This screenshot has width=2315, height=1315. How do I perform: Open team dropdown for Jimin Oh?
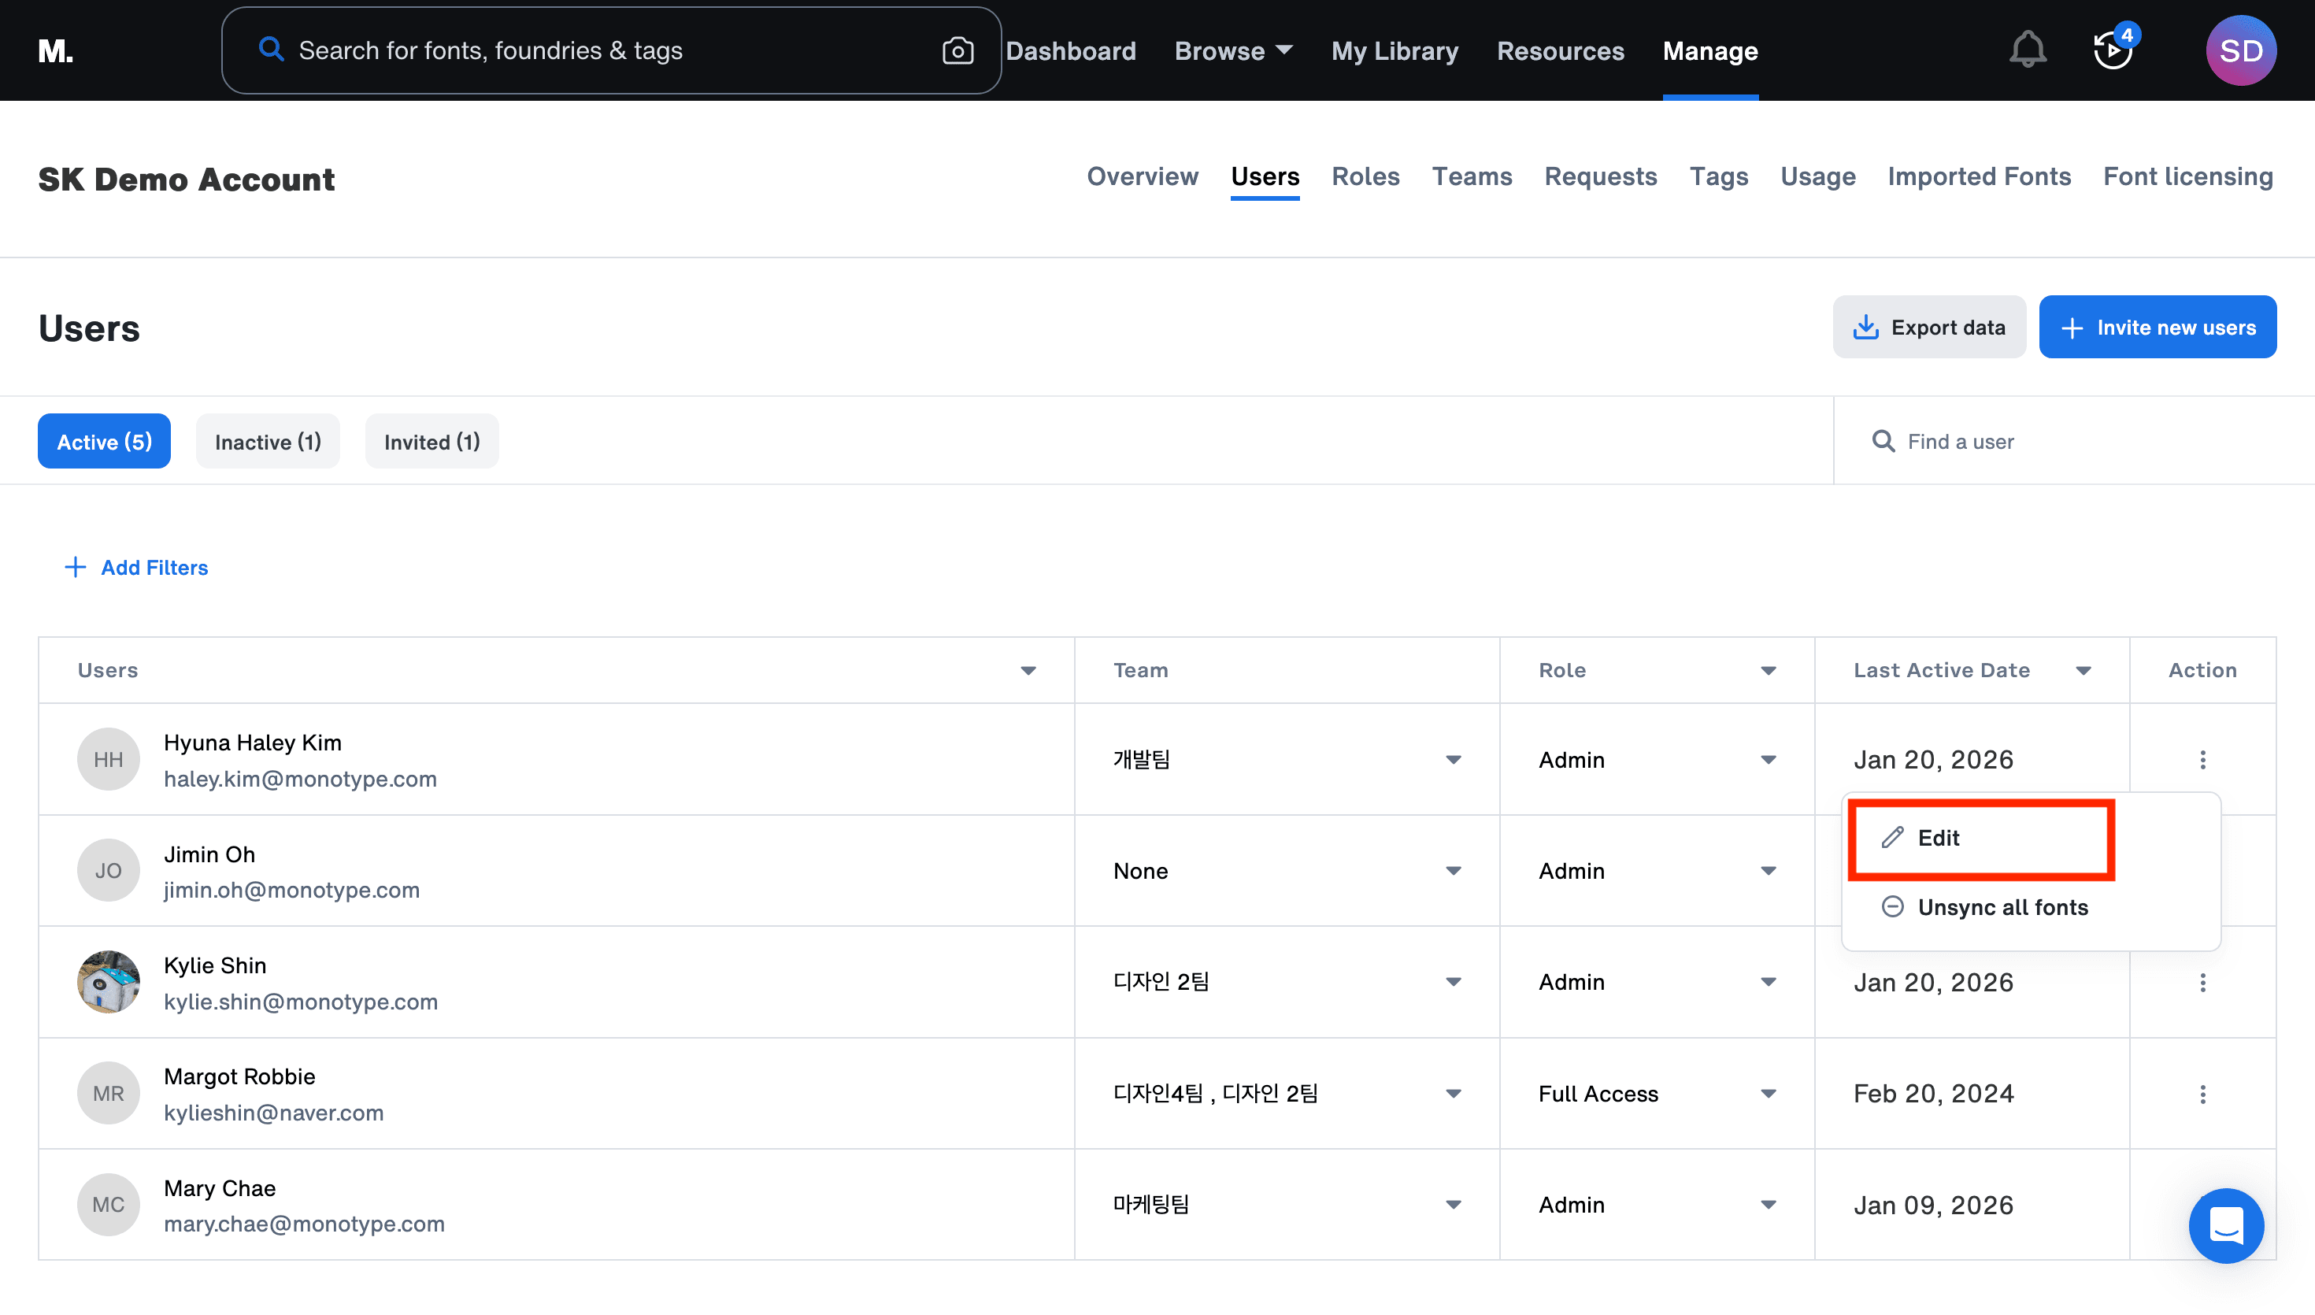[x=1453, y=871]
